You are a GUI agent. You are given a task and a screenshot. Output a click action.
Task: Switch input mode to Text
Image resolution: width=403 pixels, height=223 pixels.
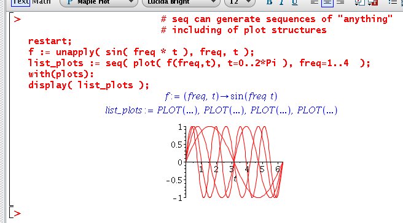tap(20, 2)
